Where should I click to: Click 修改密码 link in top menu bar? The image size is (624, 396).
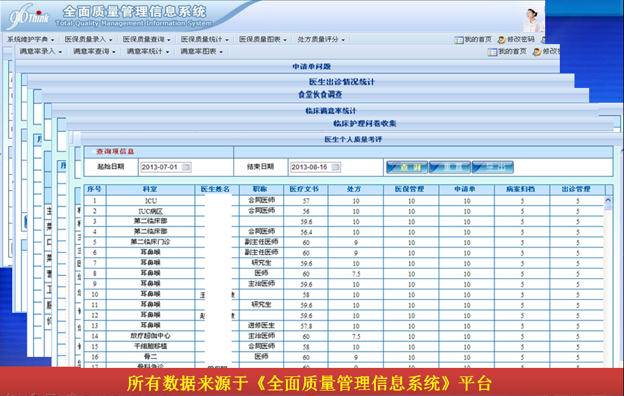[x=521, y=39]
